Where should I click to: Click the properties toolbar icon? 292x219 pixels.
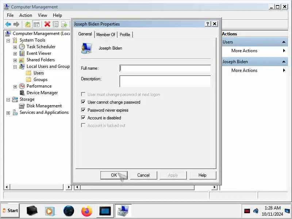click(56, 24)
